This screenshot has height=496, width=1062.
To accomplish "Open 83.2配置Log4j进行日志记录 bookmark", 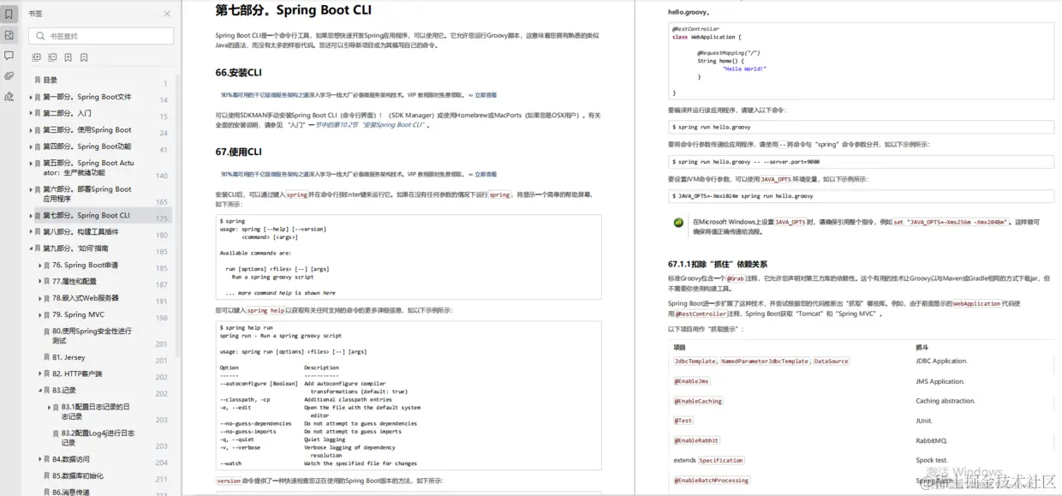I will (98, 438).
